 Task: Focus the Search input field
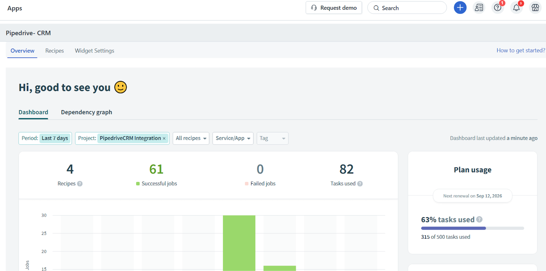pos(407,8)
